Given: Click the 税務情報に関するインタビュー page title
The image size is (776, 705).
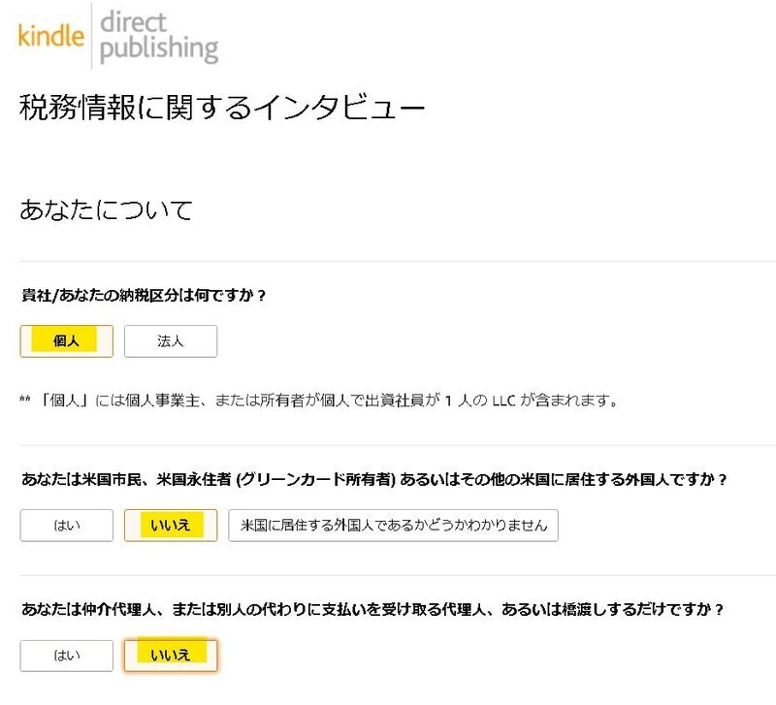Looking at the screenshot, I should tap(222, 109).
